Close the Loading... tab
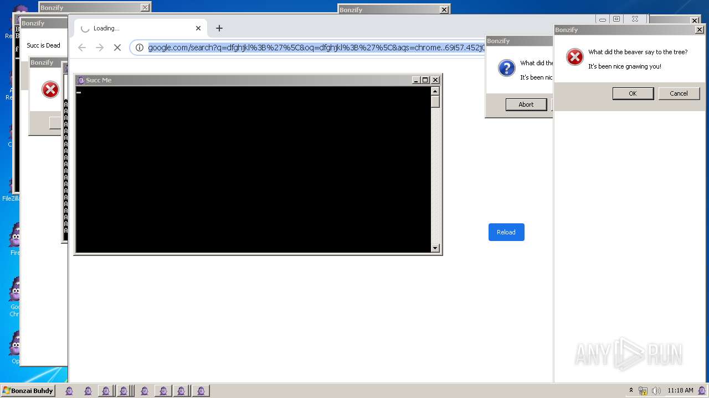This screenshot has height=398, width=709. point(198,28)
